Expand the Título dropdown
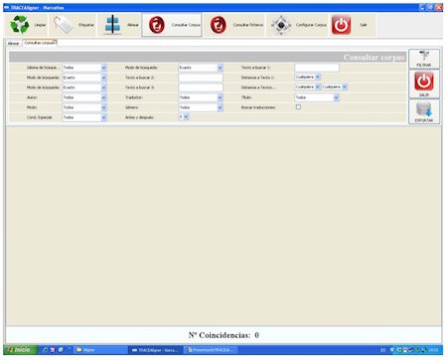447x360 pixels. point(317,97)
